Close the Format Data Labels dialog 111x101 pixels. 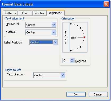106,4
